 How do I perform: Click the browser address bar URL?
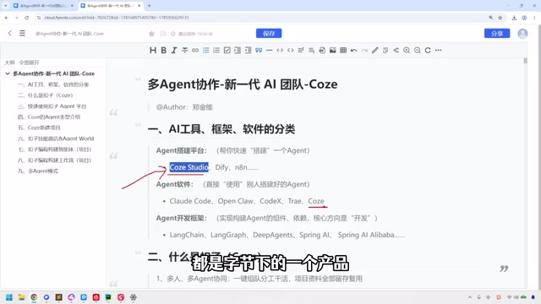[117, 18]
